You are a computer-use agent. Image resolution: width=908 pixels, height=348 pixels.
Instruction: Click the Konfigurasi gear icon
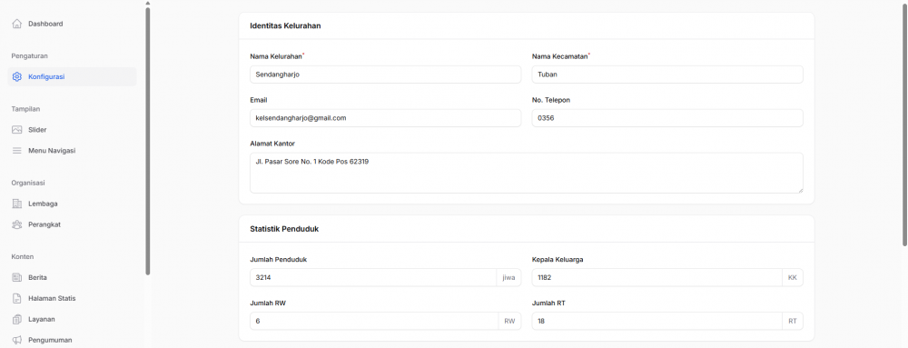tap(16, 76)
